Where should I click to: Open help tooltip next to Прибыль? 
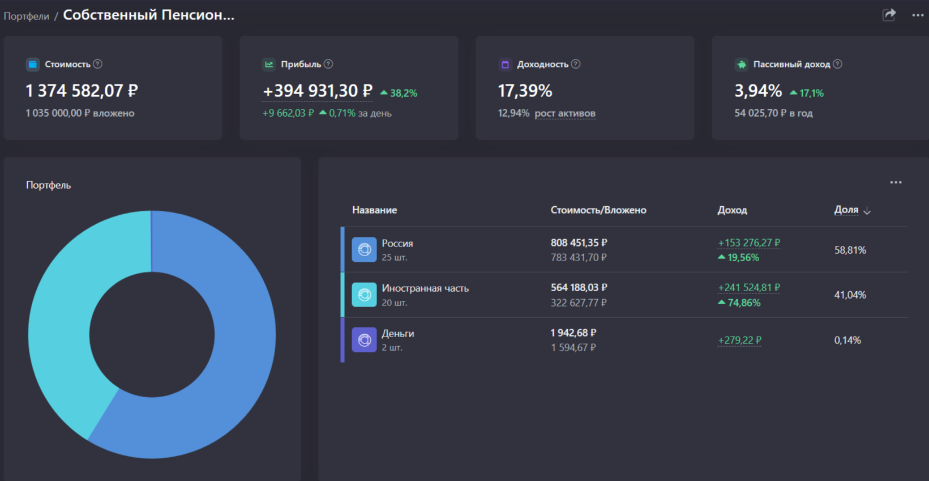(328, 64)
